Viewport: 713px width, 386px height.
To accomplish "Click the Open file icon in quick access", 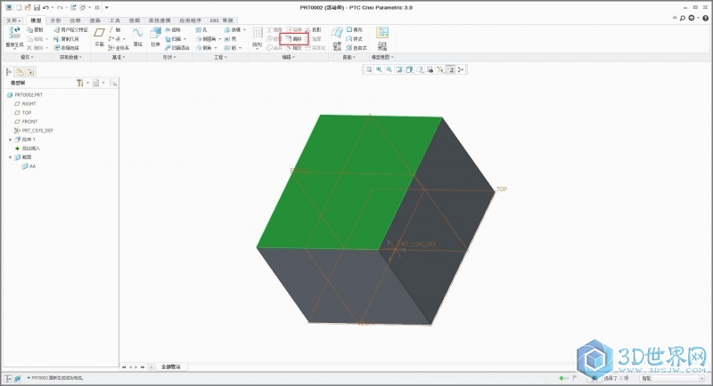I will [x=28, y=8].
